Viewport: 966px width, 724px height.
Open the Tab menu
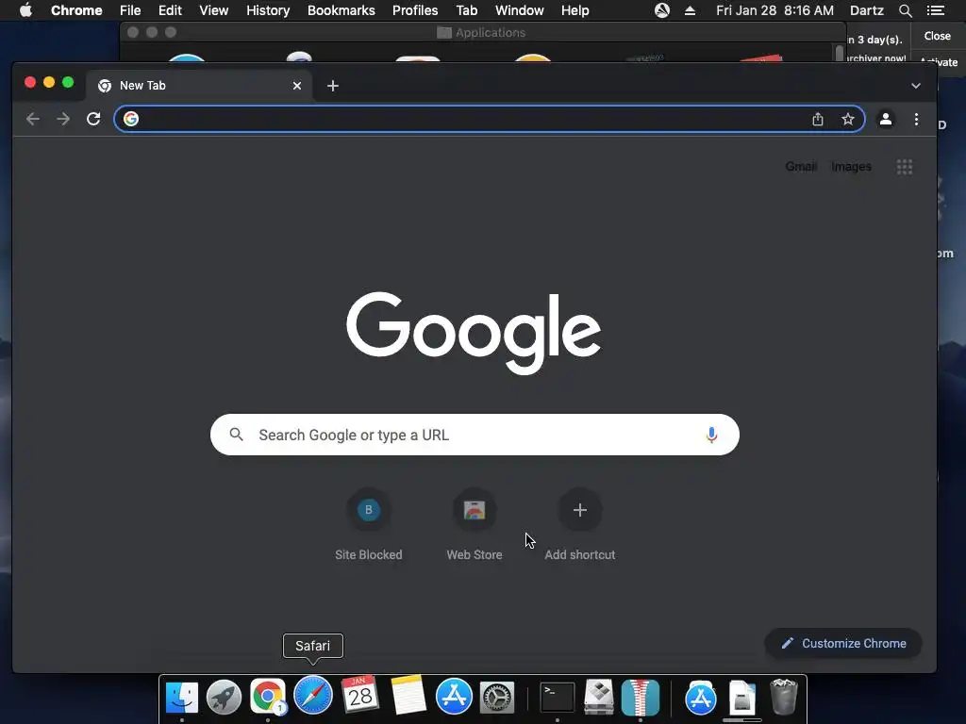pyautogui.click(x=466, y=10)
